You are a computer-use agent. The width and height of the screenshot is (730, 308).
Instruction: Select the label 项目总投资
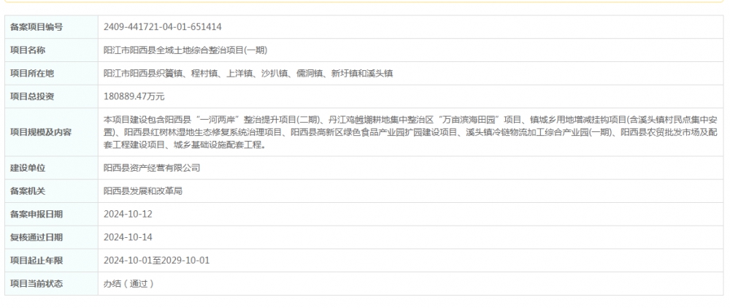pos(32,97)
